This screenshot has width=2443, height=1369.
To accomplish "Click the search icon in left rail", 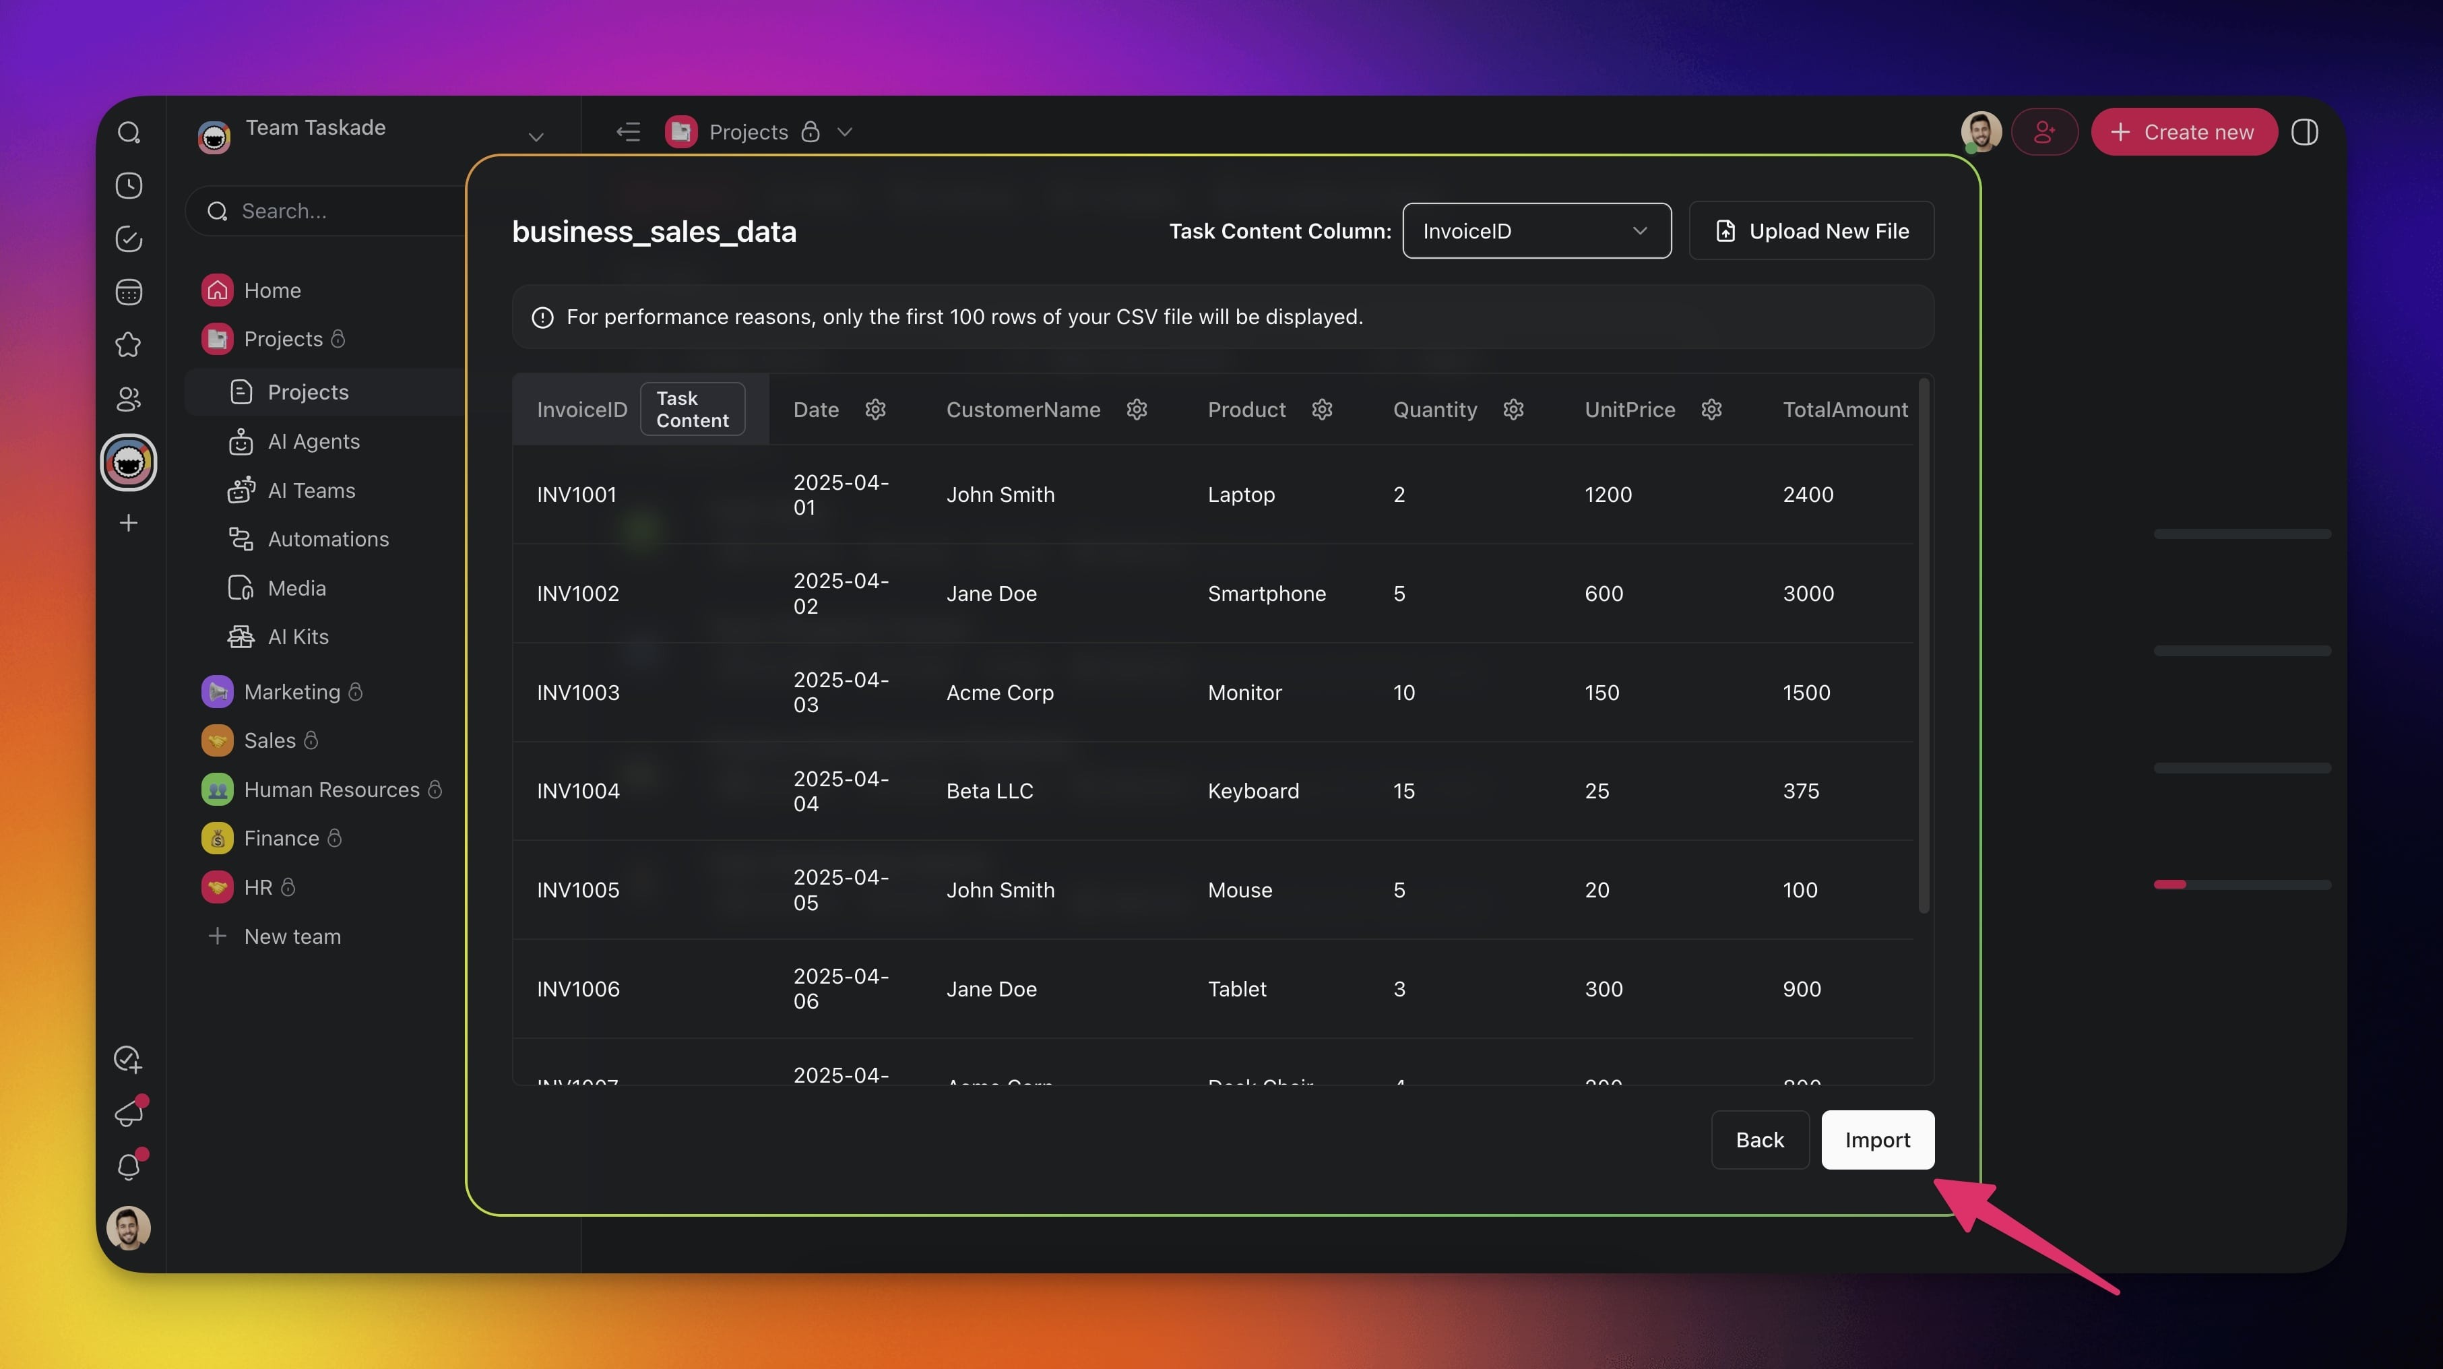I will click(x=129, y=132).
